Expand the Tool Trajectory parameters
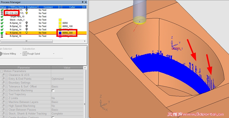229x118 pixels. coord(6,94)
